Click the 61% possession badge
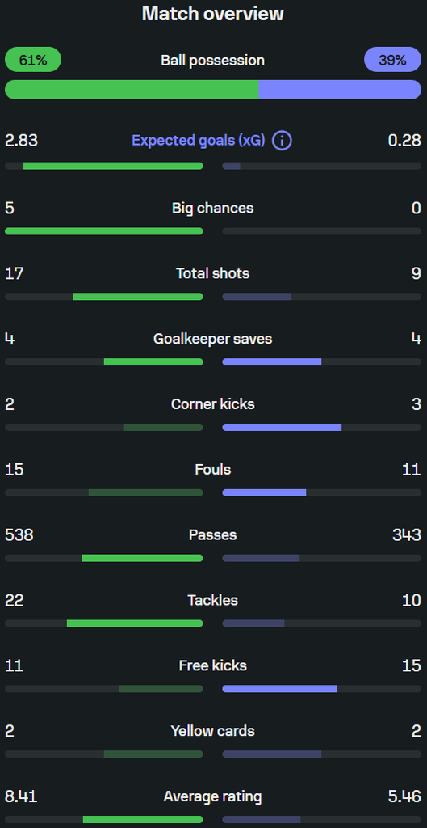427x828 pixels. pyautogui.click(x=33, y=60)
